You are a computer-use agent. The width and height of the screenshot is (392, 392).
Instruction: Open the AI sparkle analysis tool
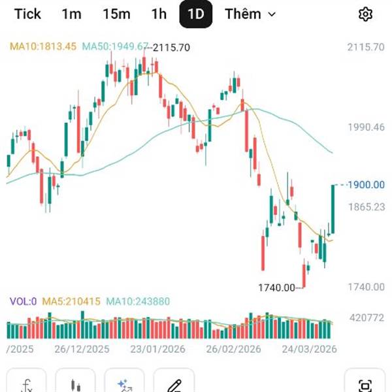coord(125,384)
